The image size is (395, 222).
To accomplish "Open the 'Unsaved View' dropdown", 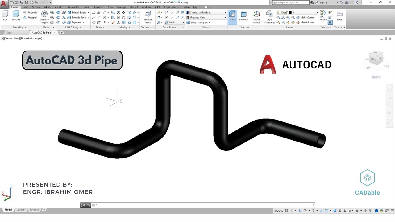I will [x=206, y=18].
